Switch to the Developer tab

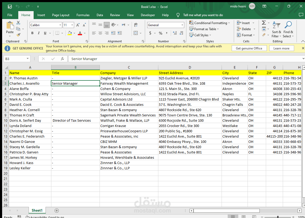click(x=148, y=15)
